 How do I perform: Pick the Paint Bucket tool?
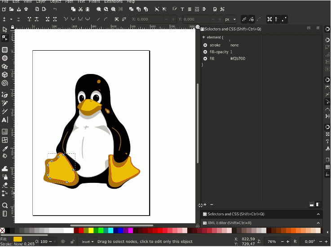(x=4, y=156)
